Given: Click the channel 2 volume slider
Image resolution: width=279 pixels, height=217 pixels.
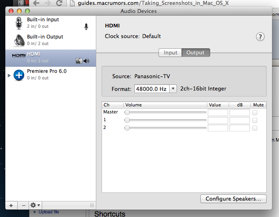Looking at the screenshot, I should point(165,128).
